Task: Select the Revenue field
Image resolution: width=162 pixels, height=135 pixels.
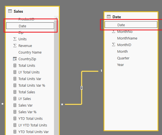Action: click(x=25, y=46)
